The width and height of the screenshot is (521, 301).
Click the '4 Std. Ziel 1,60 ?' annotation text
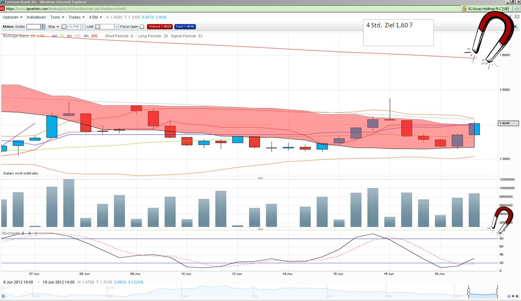pyautogui.click(x=390, y=25)
